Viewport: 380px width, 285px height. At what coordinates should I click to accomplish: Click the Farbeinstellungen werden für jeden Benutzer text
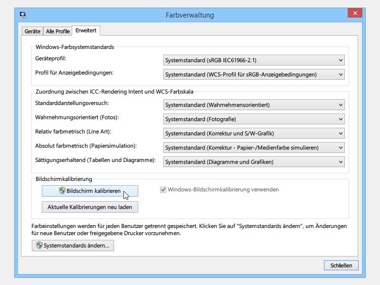click(x=189, y=230)
